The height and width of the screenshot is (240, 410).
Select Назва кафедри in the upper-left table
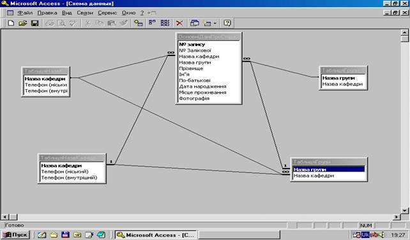[x=45, y=79]
